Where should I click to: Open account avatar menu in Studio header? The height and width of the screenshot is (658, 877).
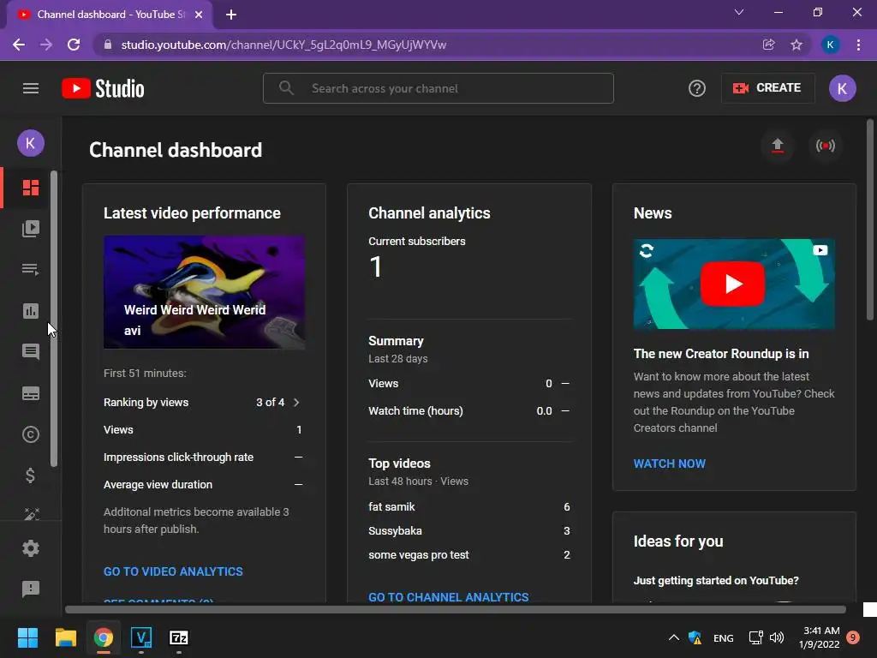(843, 88)
